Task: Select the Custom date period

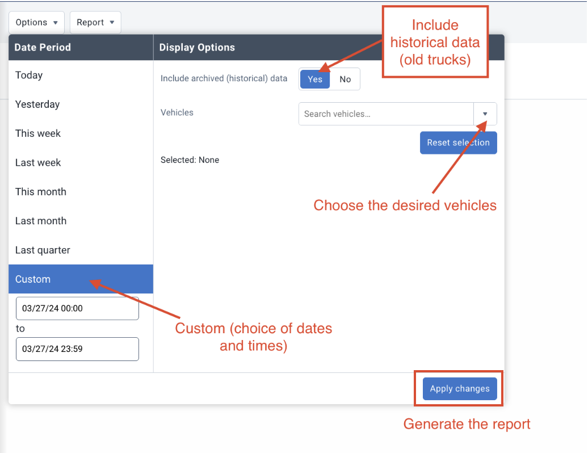Action: coord(81,279)
